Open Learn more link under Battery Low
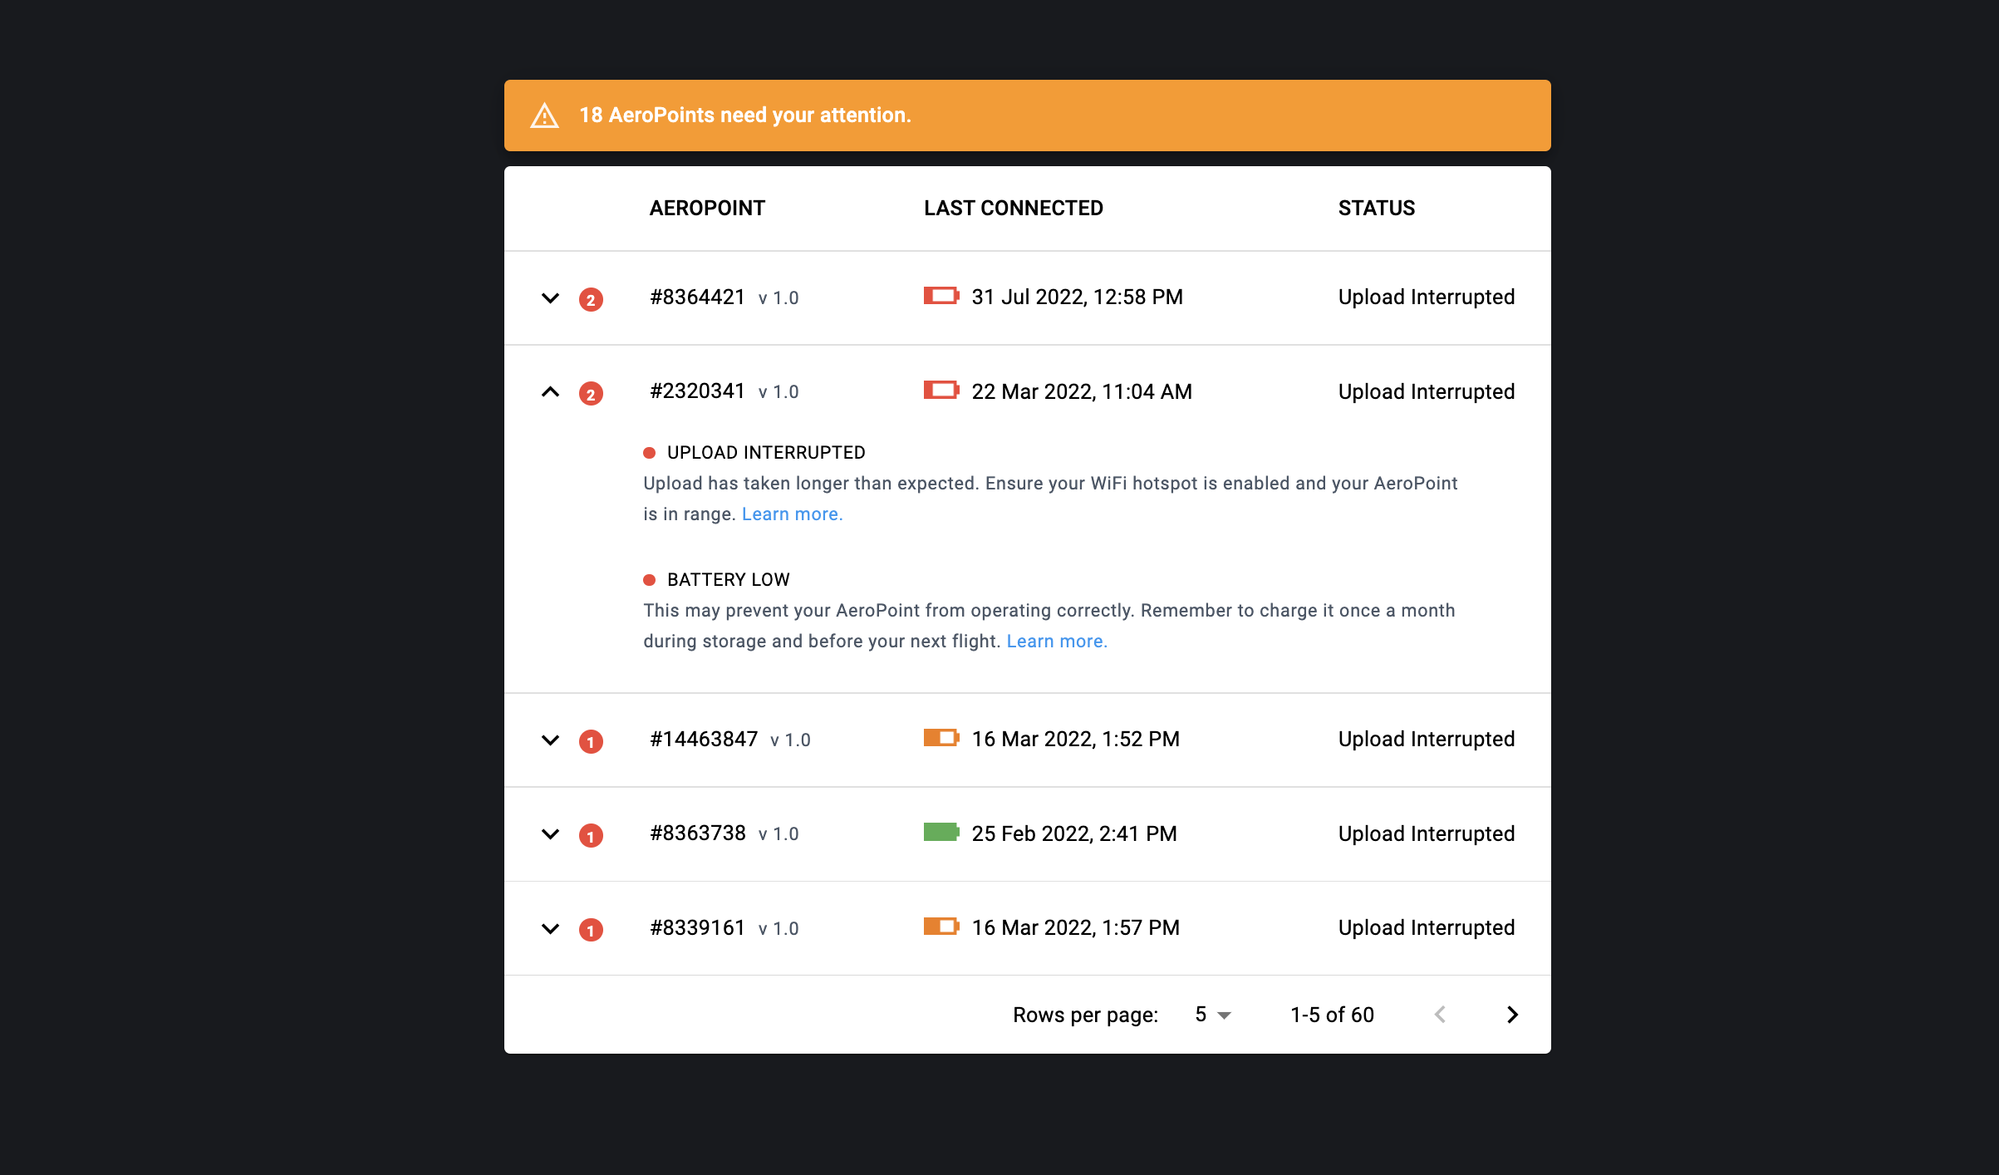Image resolution: width=1999 pixels, height=1175 pixels. point(1057,642)
